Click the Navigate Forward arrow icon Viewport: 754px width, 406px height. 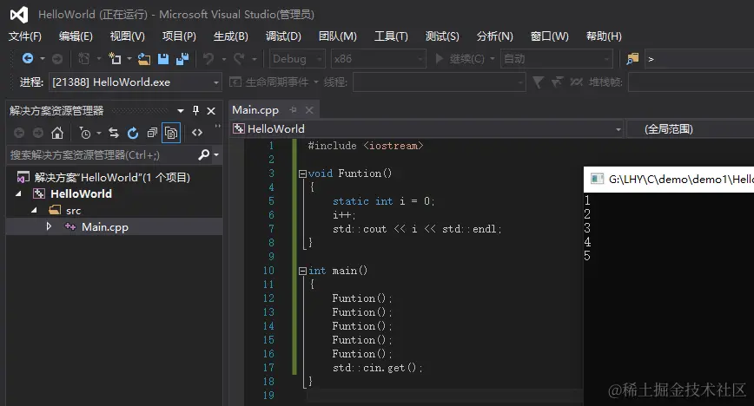point(57,59)
